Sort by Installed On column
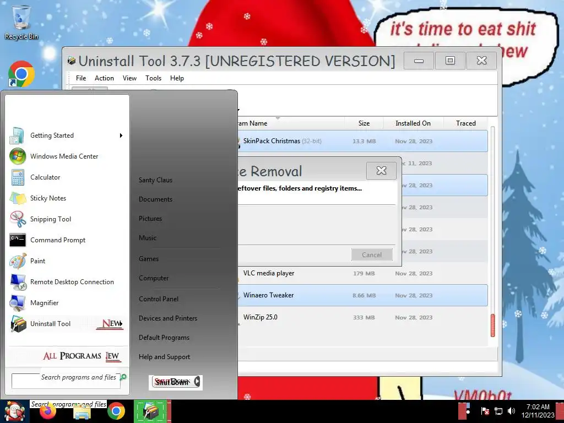 click(413, 123)
